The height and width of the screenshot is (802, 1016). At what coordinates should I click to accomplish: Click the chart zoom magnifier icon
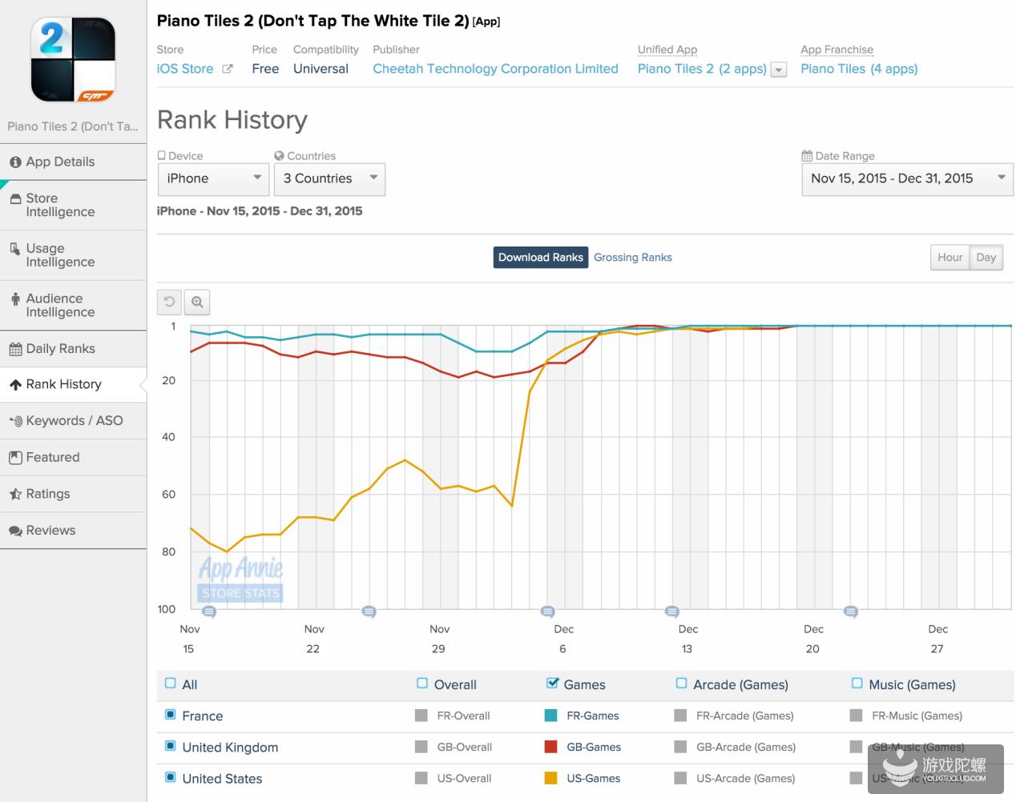(x=197, y=302)
